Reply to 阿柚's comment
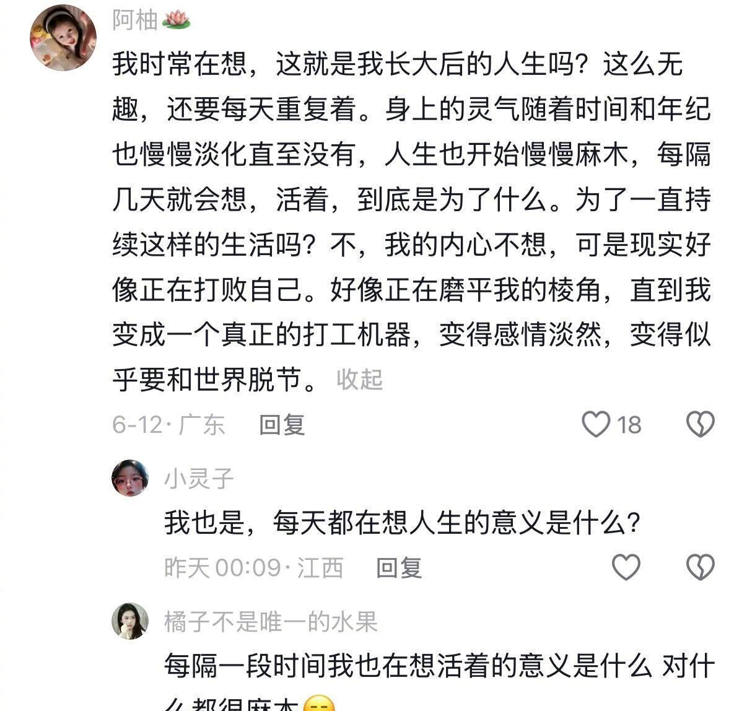Screen dimensions: 747x711 [x=282, y=425]
